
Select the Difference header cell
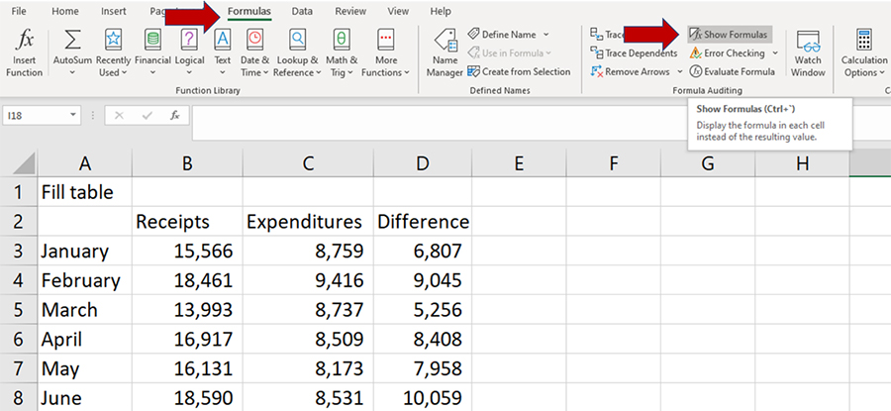click(422, 222)
